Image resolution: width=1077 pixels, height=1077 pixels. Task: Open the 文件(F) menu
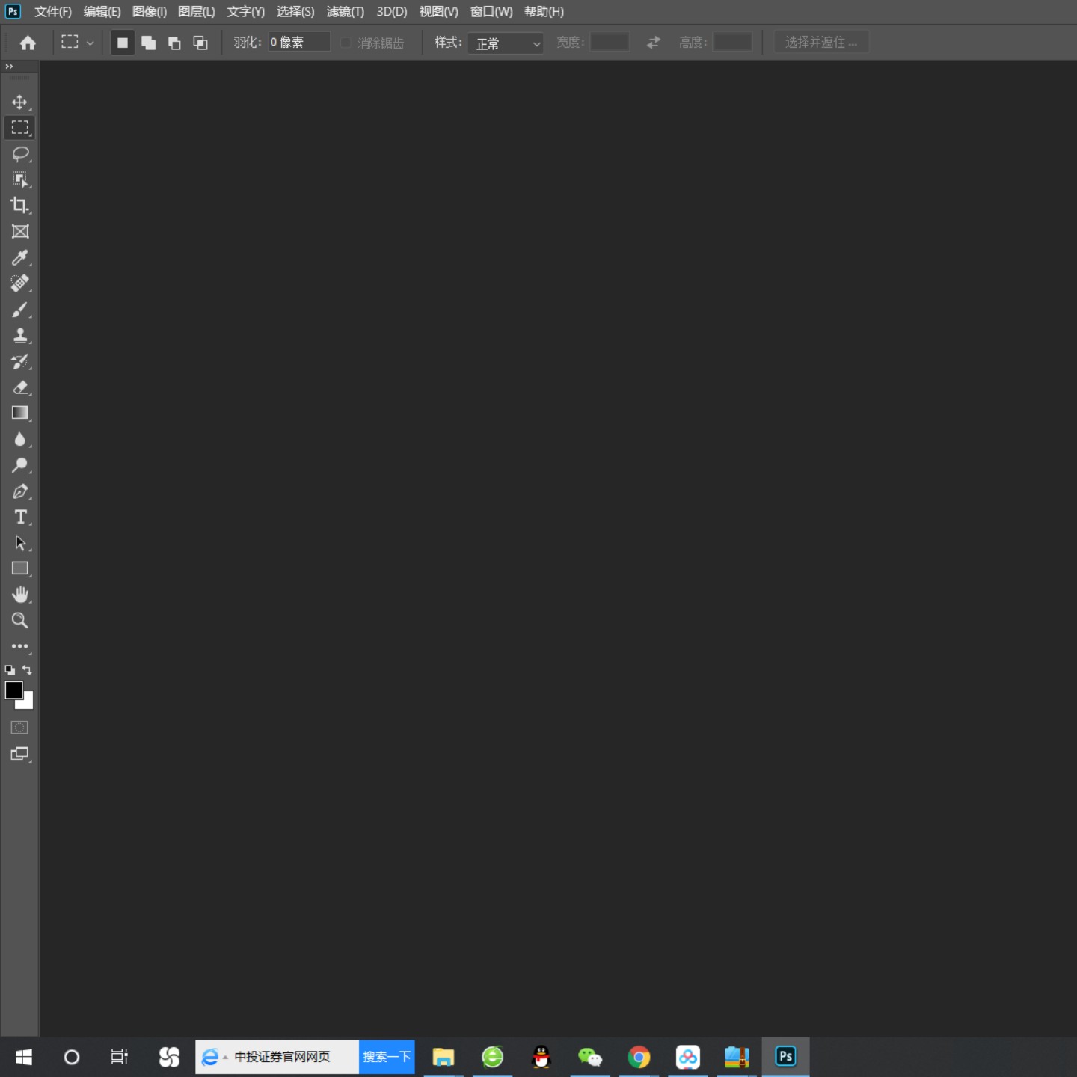click(52, 12)
